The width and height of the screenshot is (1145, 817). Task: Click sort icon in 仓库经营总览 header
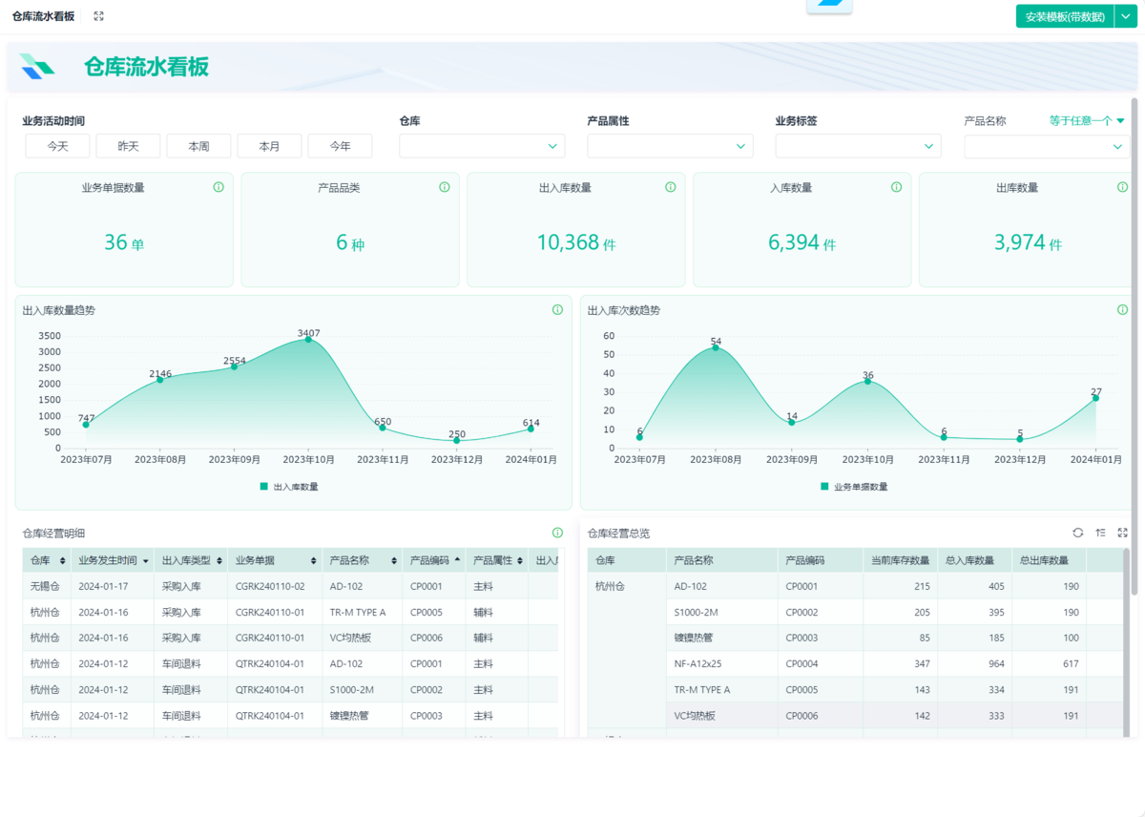click(x=1100, y=533)
